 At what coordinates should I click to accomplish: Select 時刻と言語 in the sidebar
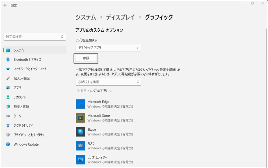tap(21, 107)
